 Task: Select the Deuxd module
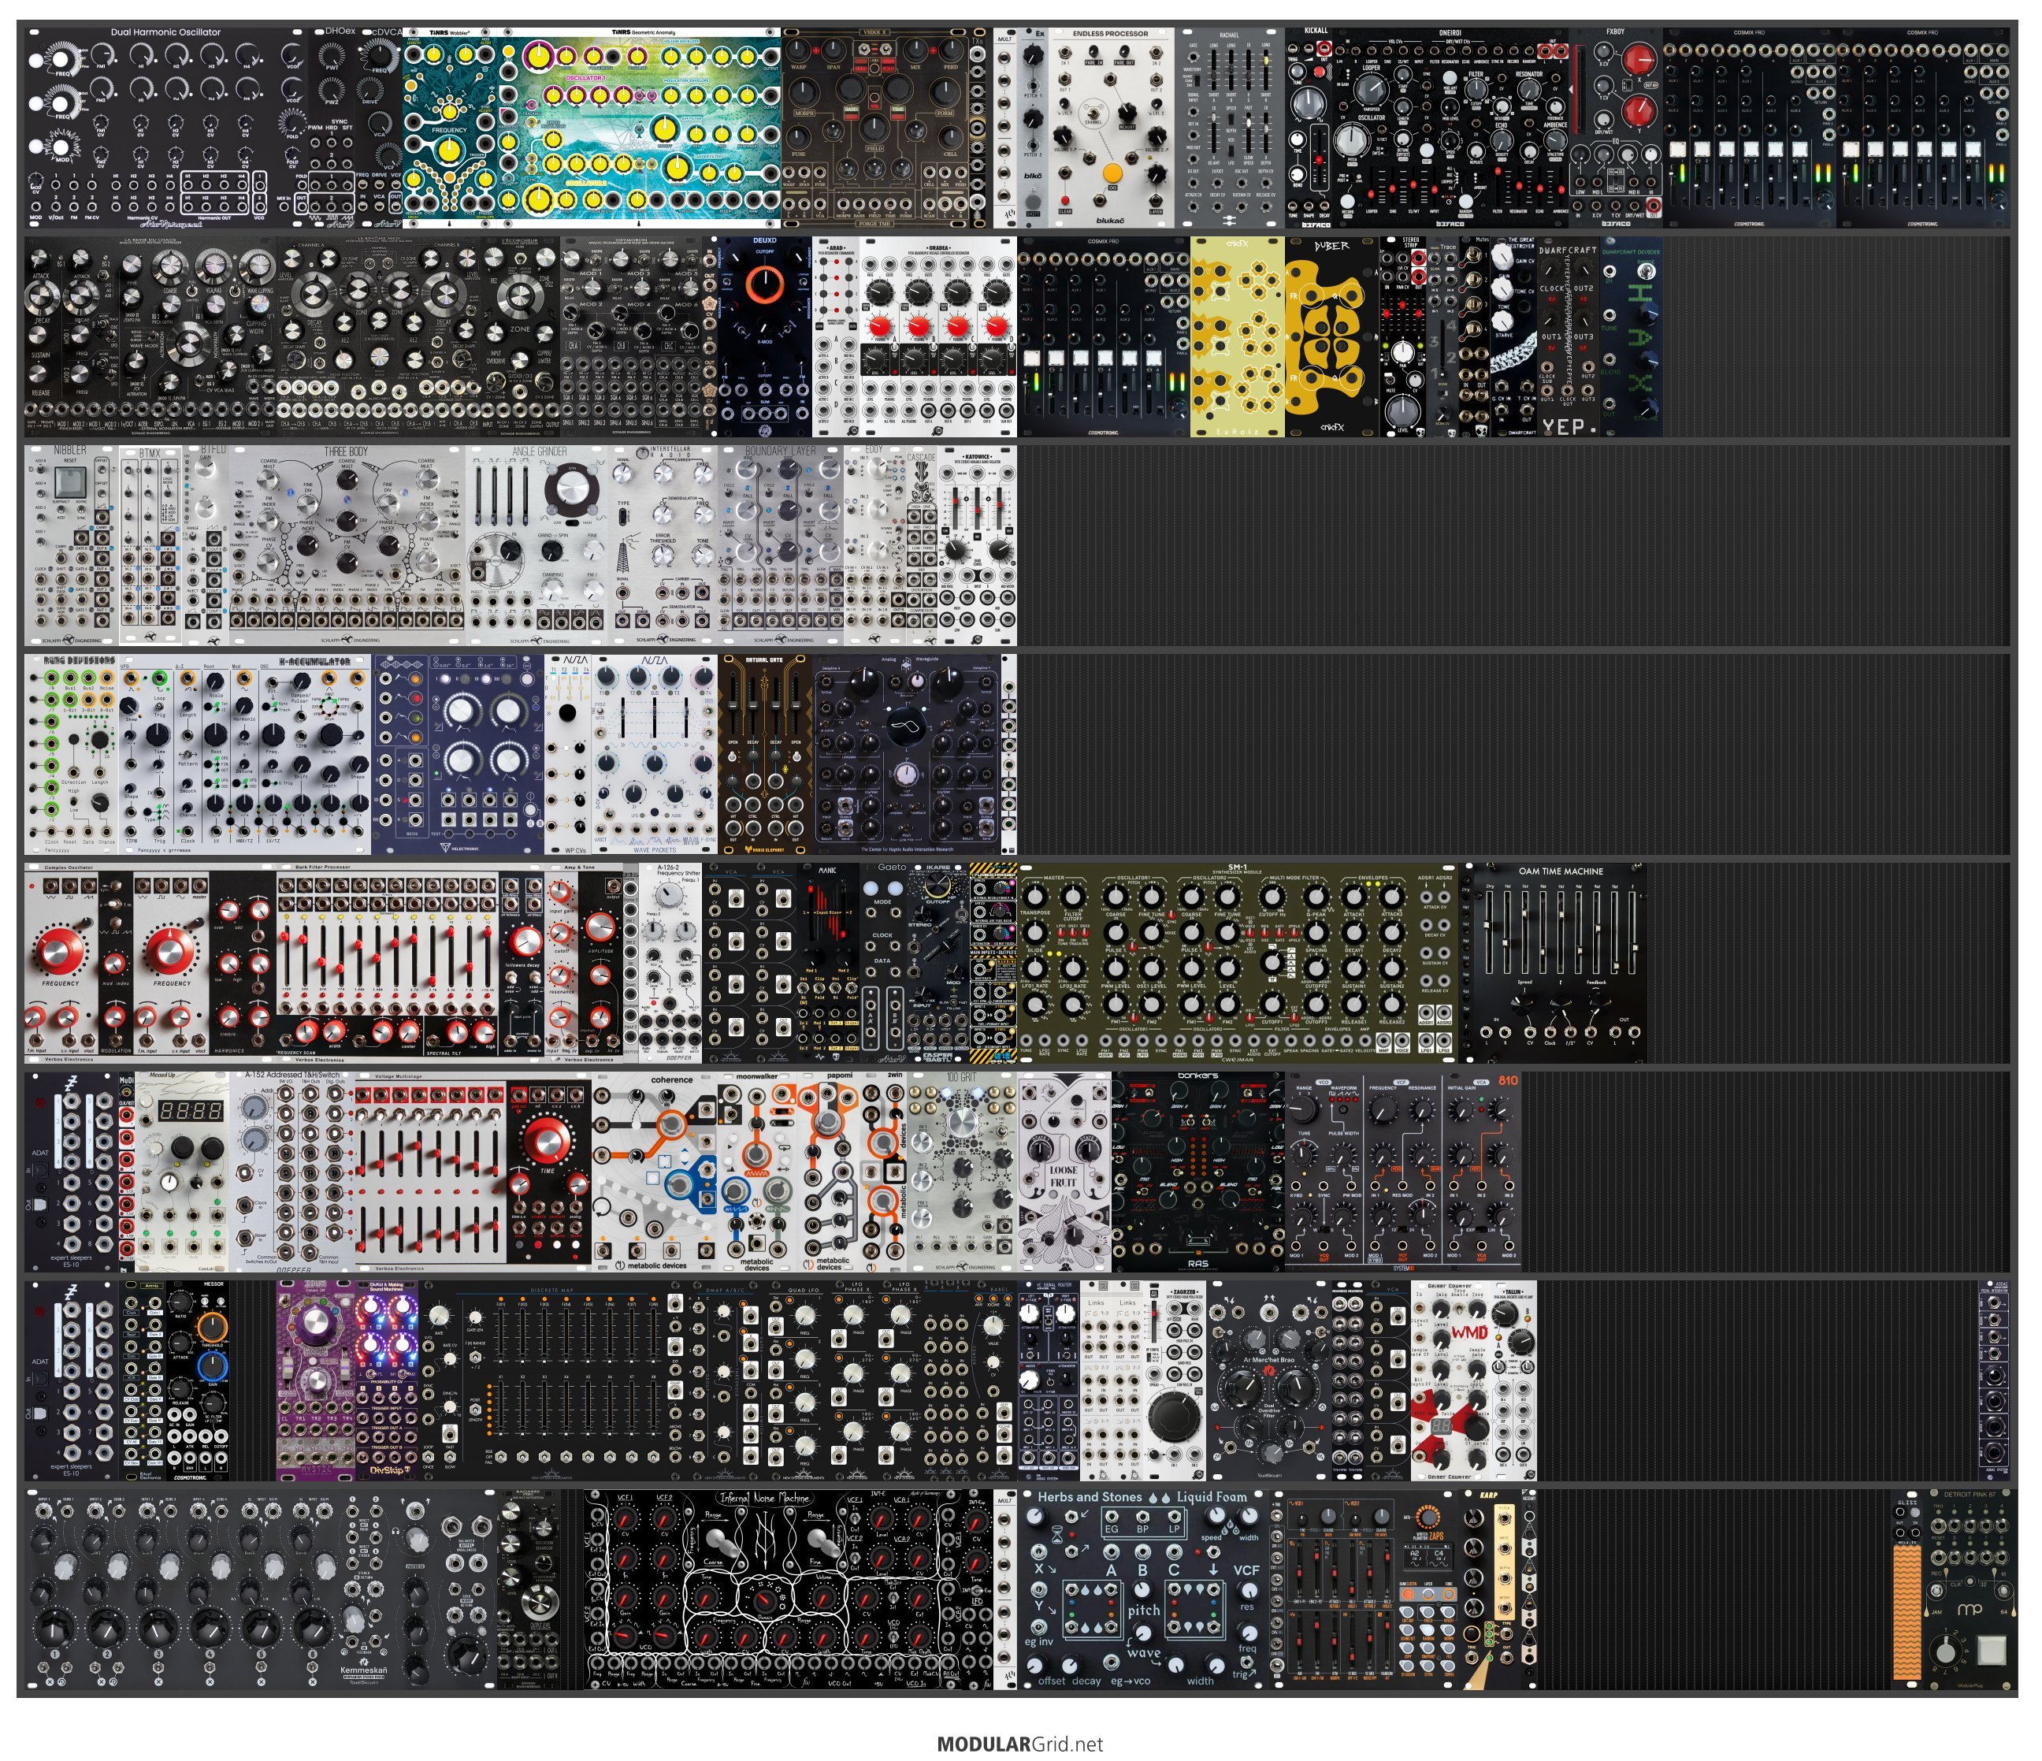tap(763, 336)
